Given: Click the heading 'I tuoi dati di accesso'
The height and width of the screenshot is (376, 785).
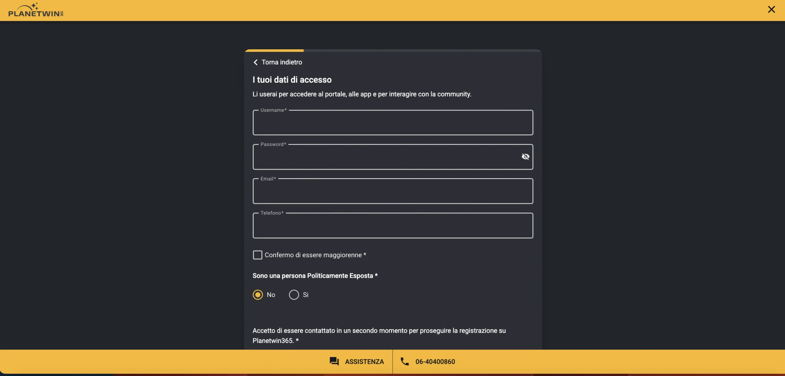Looking at the screenshot, I should tap(292, 79).
